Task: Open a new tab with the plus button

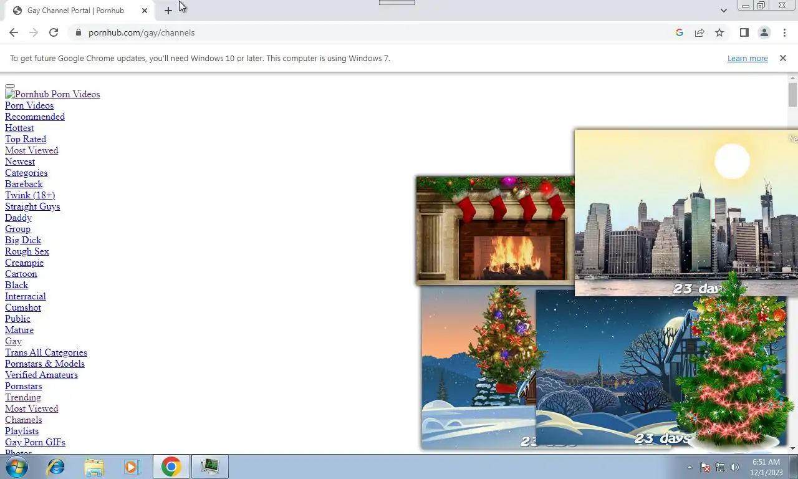Action: tap(168, 11)
